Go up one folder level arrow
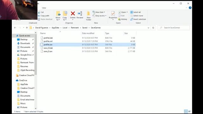The height and width of the screenshot is (114, 203). [x=27, y=28]
